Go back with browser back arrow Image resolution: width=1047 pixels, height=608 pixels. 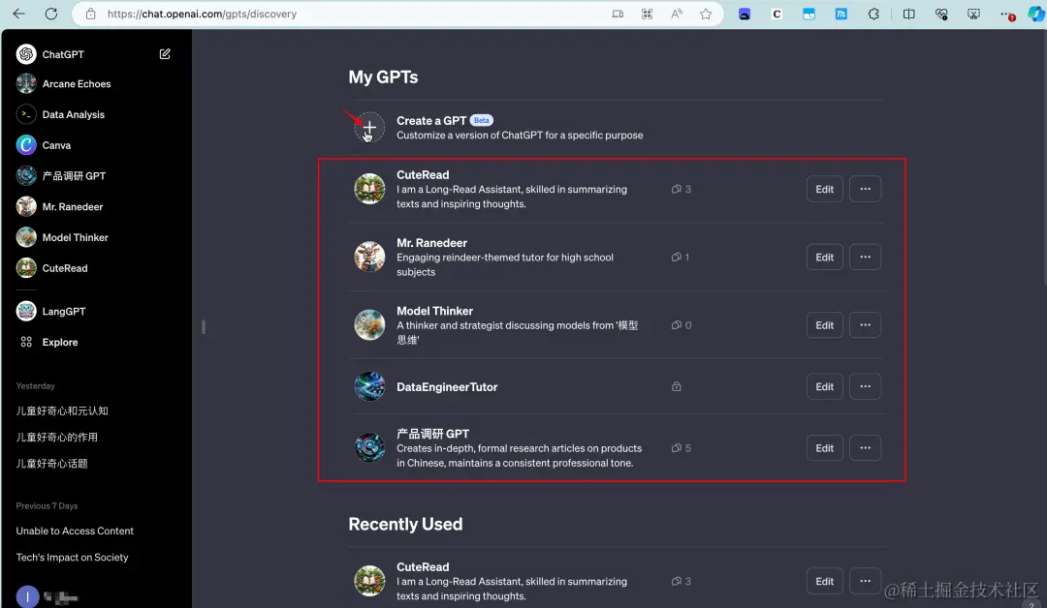pyautogui.click(x=18, y=14)
